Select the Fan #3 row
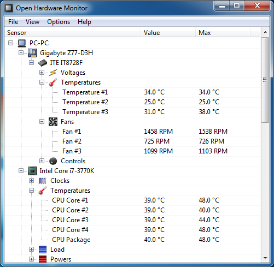The height and width of the screenshot is (267, 274). pyautogui.click(x=133, y=151)
